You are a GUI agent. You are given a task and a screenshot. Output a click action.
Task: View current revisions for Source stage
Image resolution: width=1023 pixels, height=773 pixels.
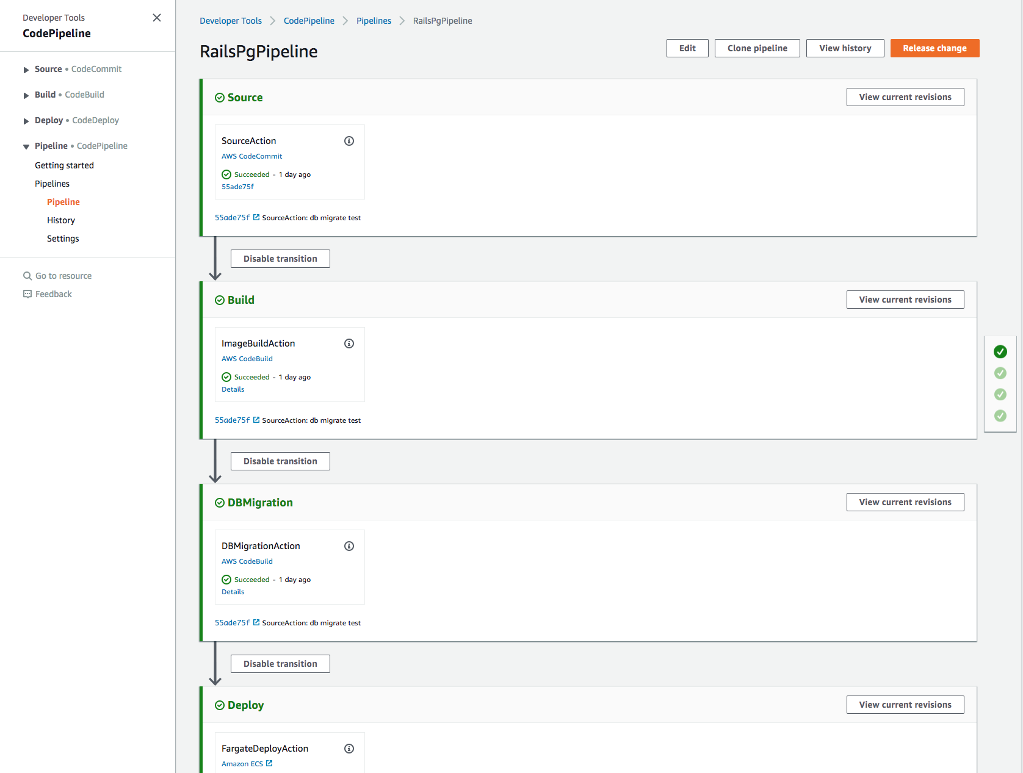[905, 97]
